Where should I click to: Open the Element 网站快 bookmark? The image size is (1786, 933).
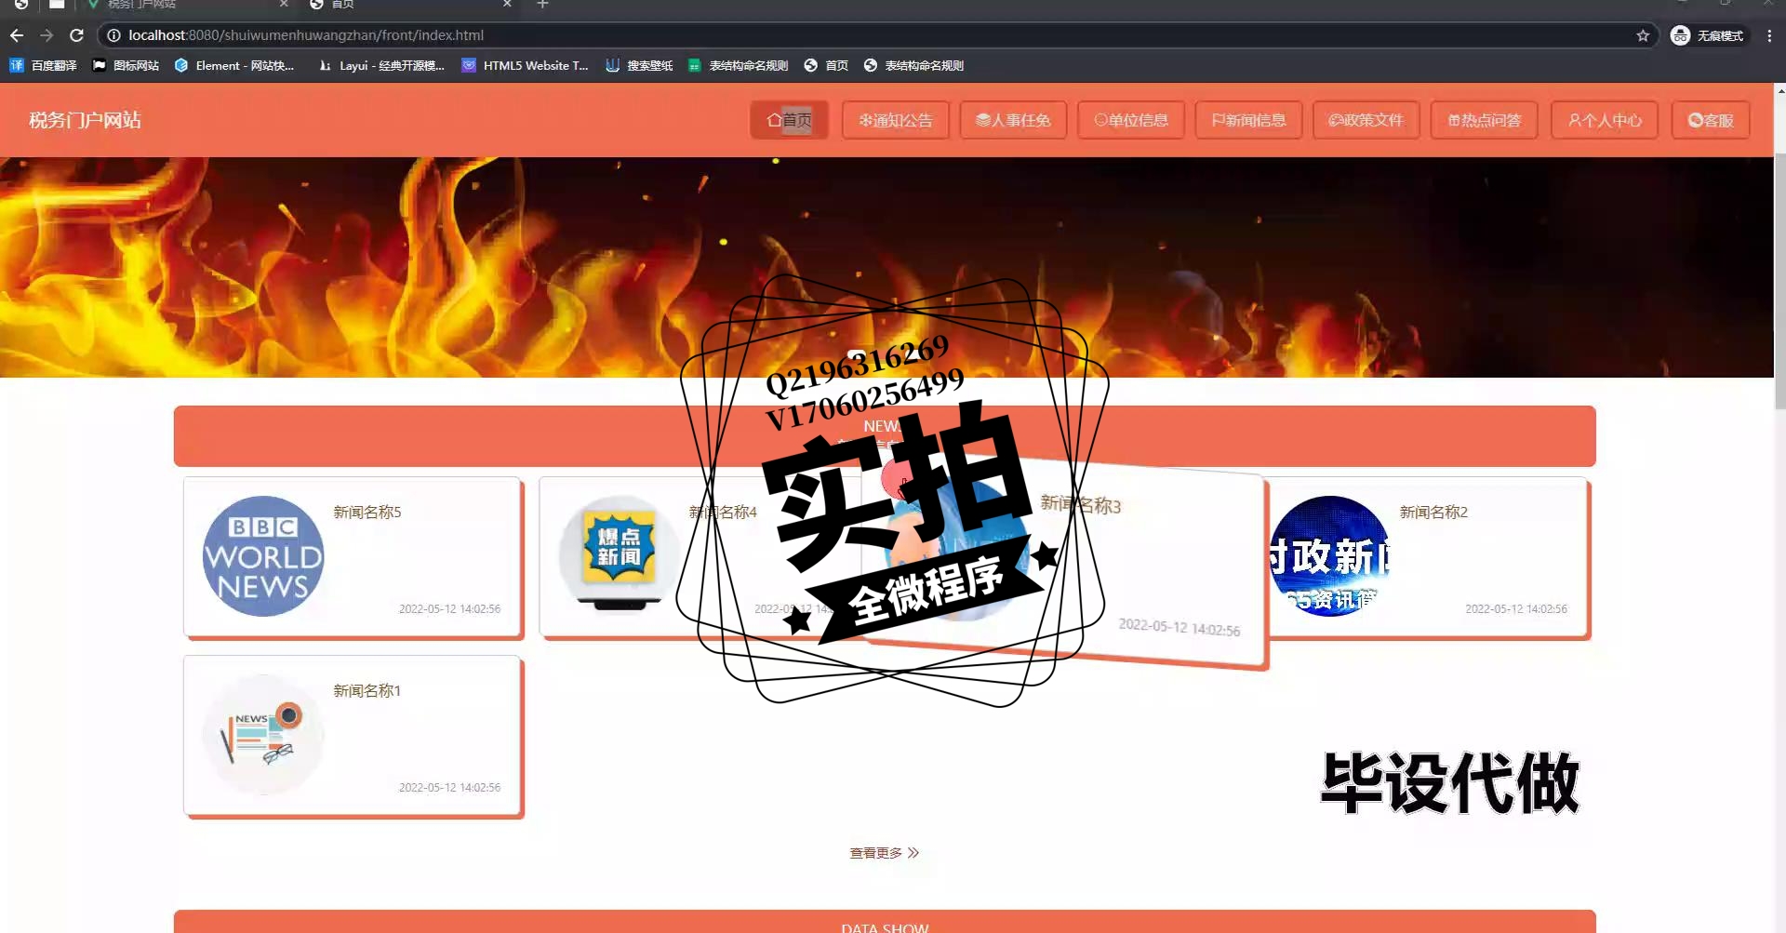234,65
